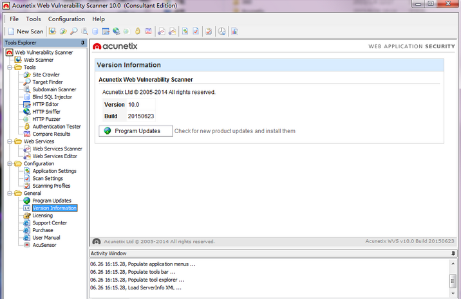This screenshot has height=299, width=461.
Task: Open the Web Services Scanner toolbar icon
Action: 162,31
